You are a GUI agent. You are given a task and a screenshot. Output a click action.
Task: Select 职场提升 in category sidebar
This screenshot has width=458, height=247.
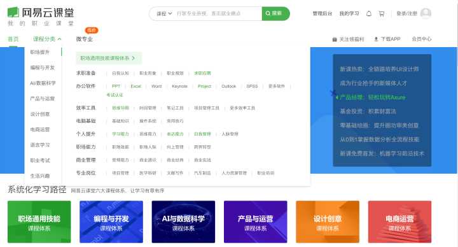coord(40,52)
